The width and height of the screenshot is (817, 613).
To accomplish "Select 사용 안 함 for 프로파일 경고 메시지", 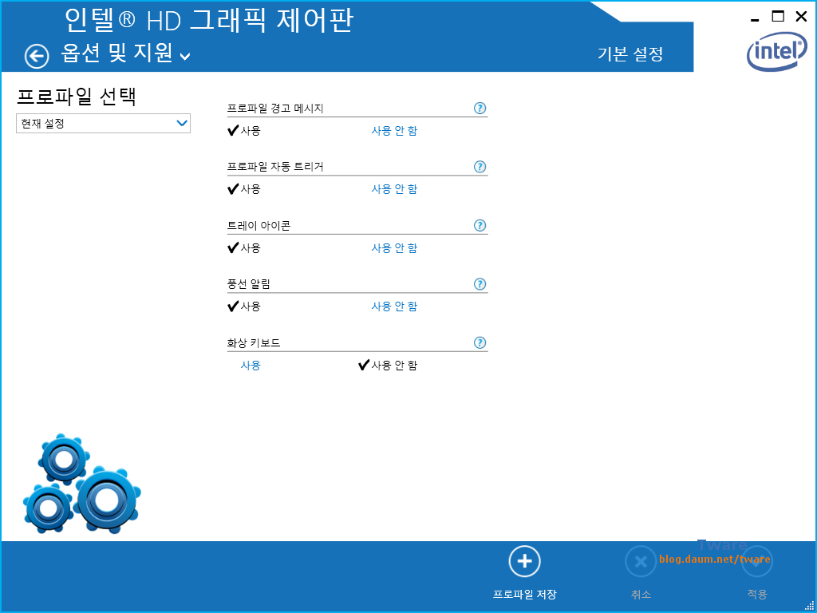I will (394, 131).
